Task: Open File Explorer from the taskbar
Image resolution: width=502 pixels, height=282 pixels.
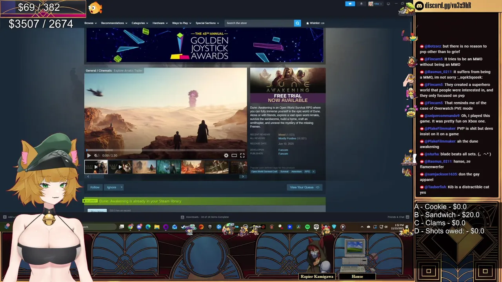Action: [157, 227]
